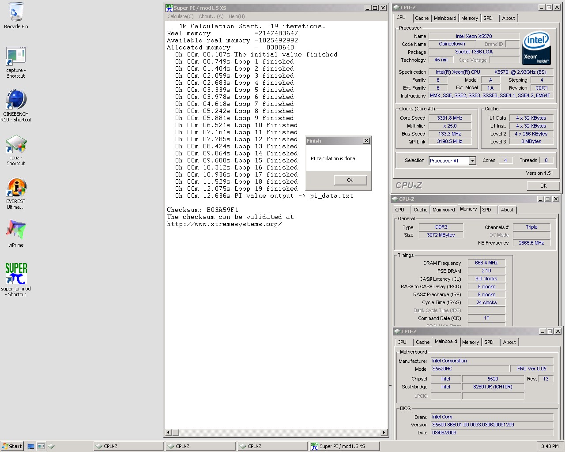Switch to Mainboard tab in top CPU-Z
The height and width of the screenshot is (452, 565).
(445, 18)
